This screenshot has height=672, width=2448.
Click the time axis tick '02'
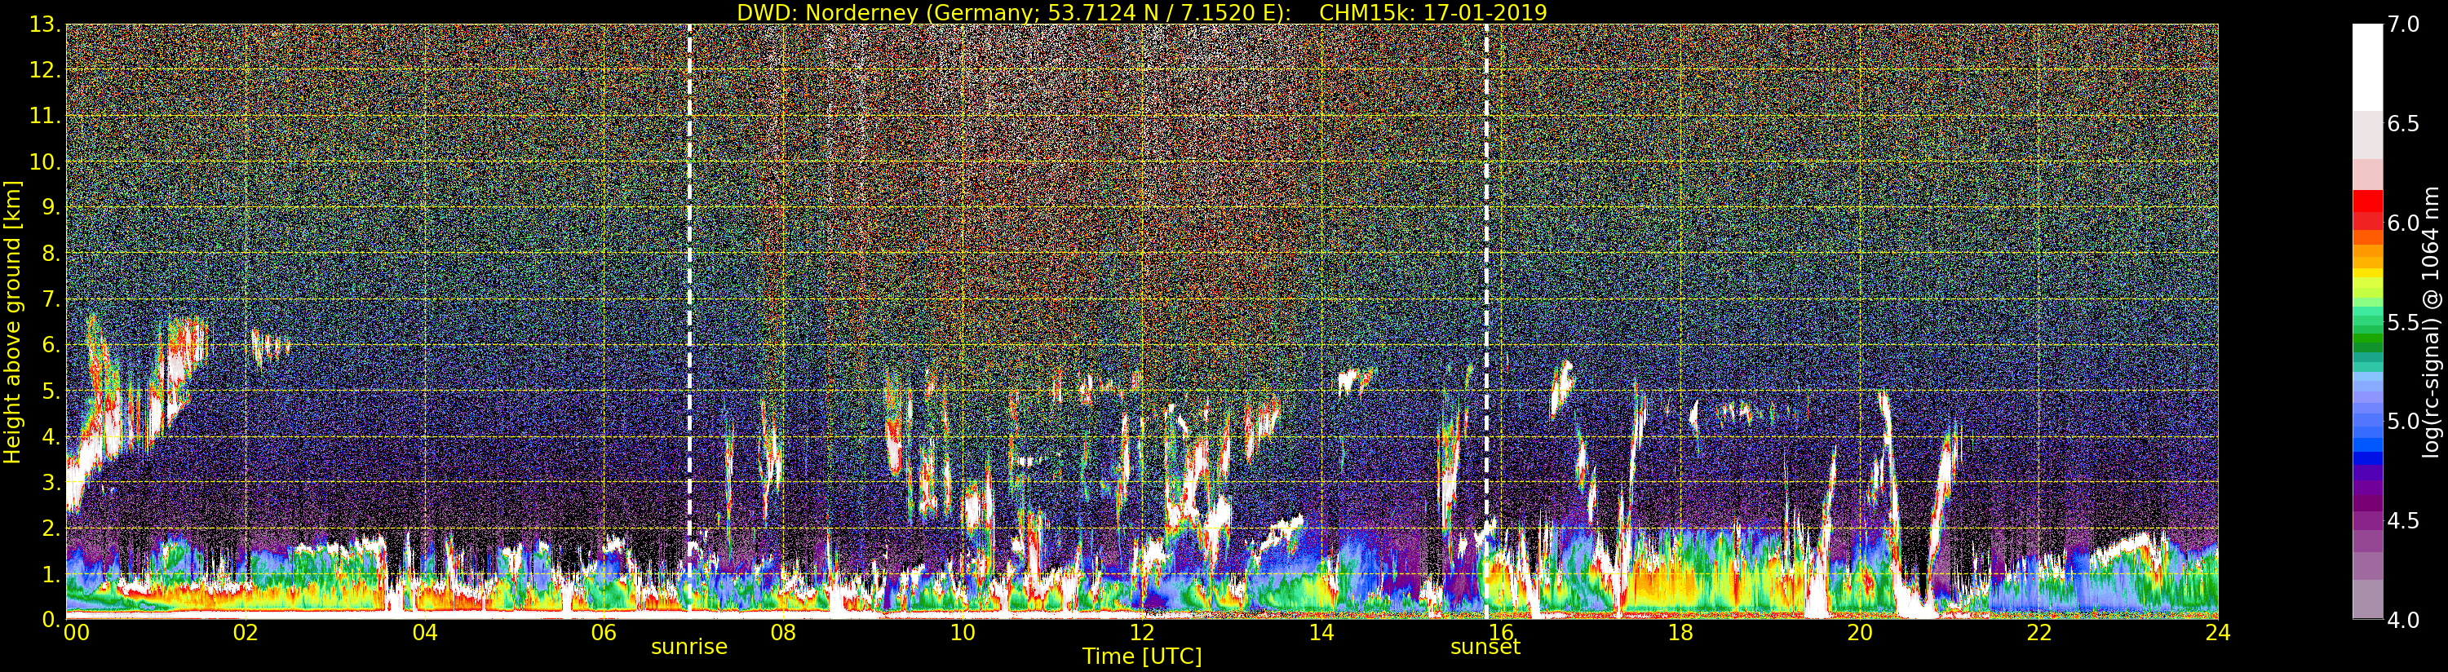tap(246, 632)
